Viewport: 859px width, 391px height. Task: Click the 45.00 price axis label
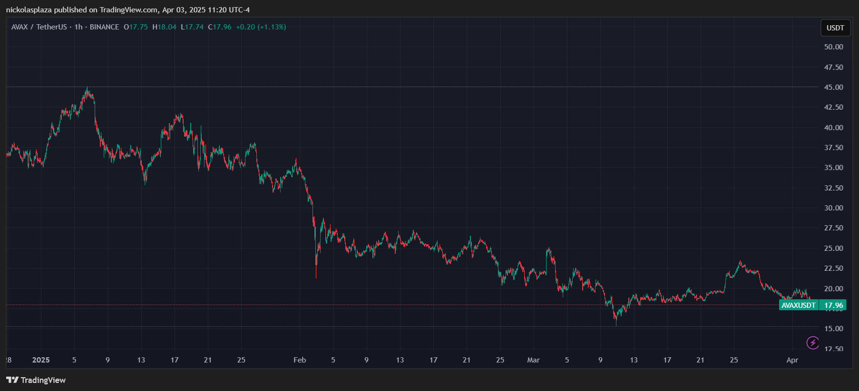(833, 87)
